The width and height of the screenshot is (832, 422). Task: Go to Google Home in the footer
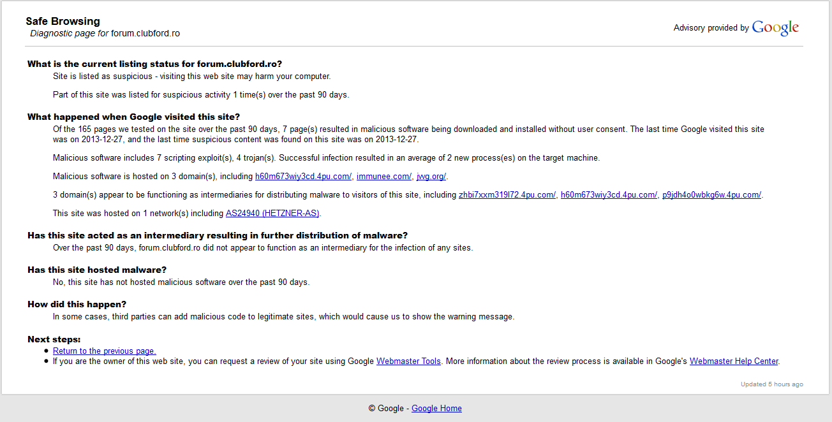436,409
